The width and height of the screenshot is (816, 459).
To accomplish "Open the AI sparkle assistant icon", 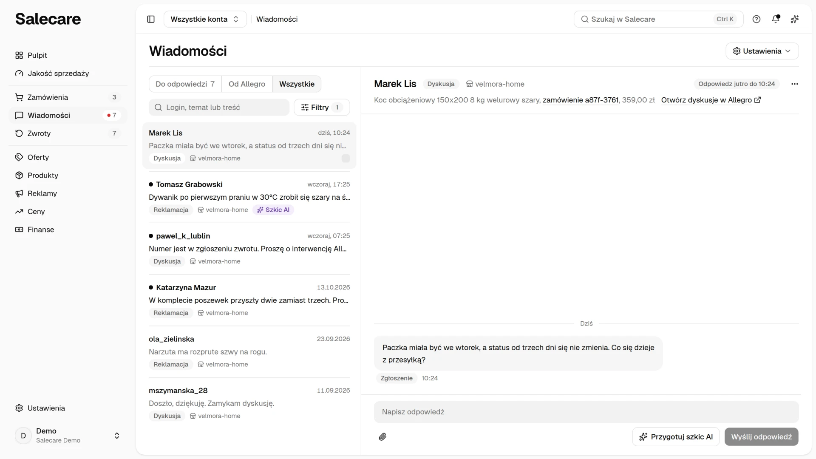I will 795,19.
